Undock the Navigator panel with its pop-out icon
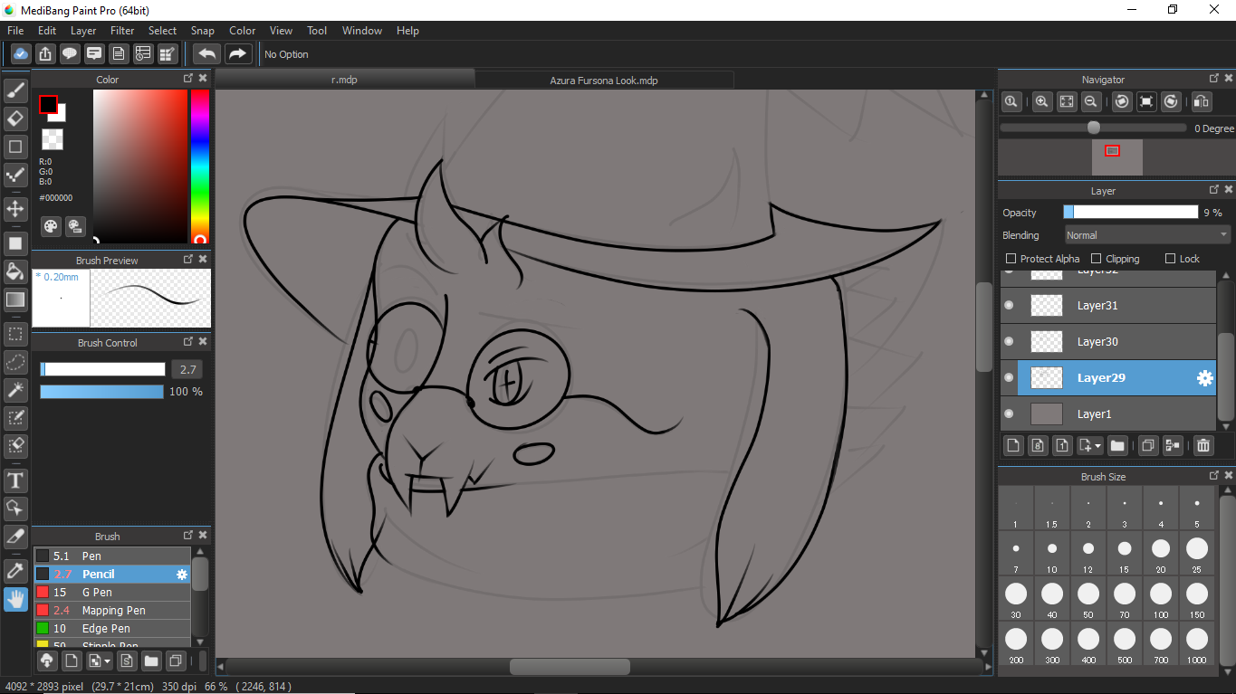1236x694 pixels. pyautogui.click(x=1214, y=79)
